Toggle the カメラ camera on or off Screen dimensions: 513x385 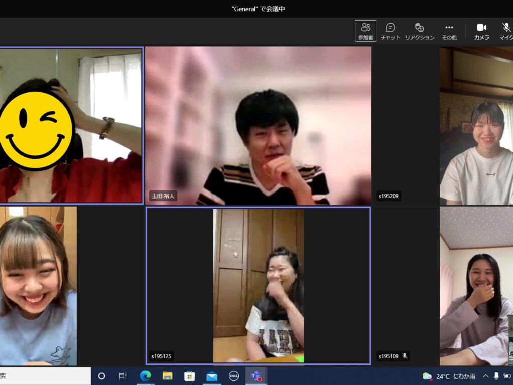click(481, 31)
